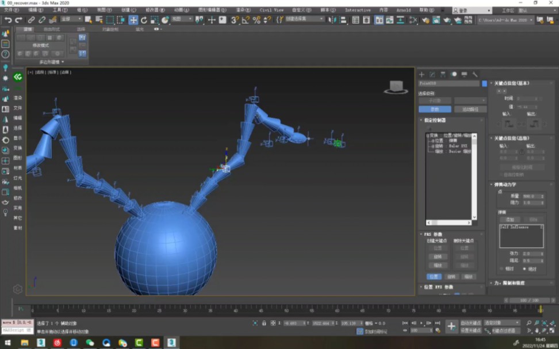This screenshot has height=349, width=559.
Task: Collapse the 弹簧动力学 rollout
Action: click(506, 185)
